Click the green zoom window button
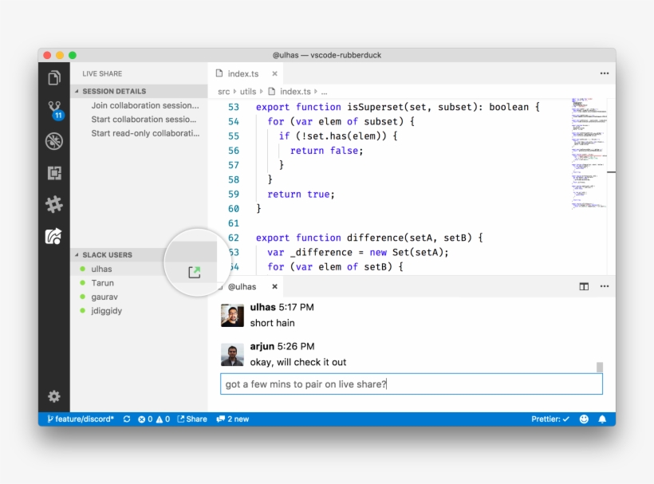The height and width of the screenshot is (484, 654). 73,55
